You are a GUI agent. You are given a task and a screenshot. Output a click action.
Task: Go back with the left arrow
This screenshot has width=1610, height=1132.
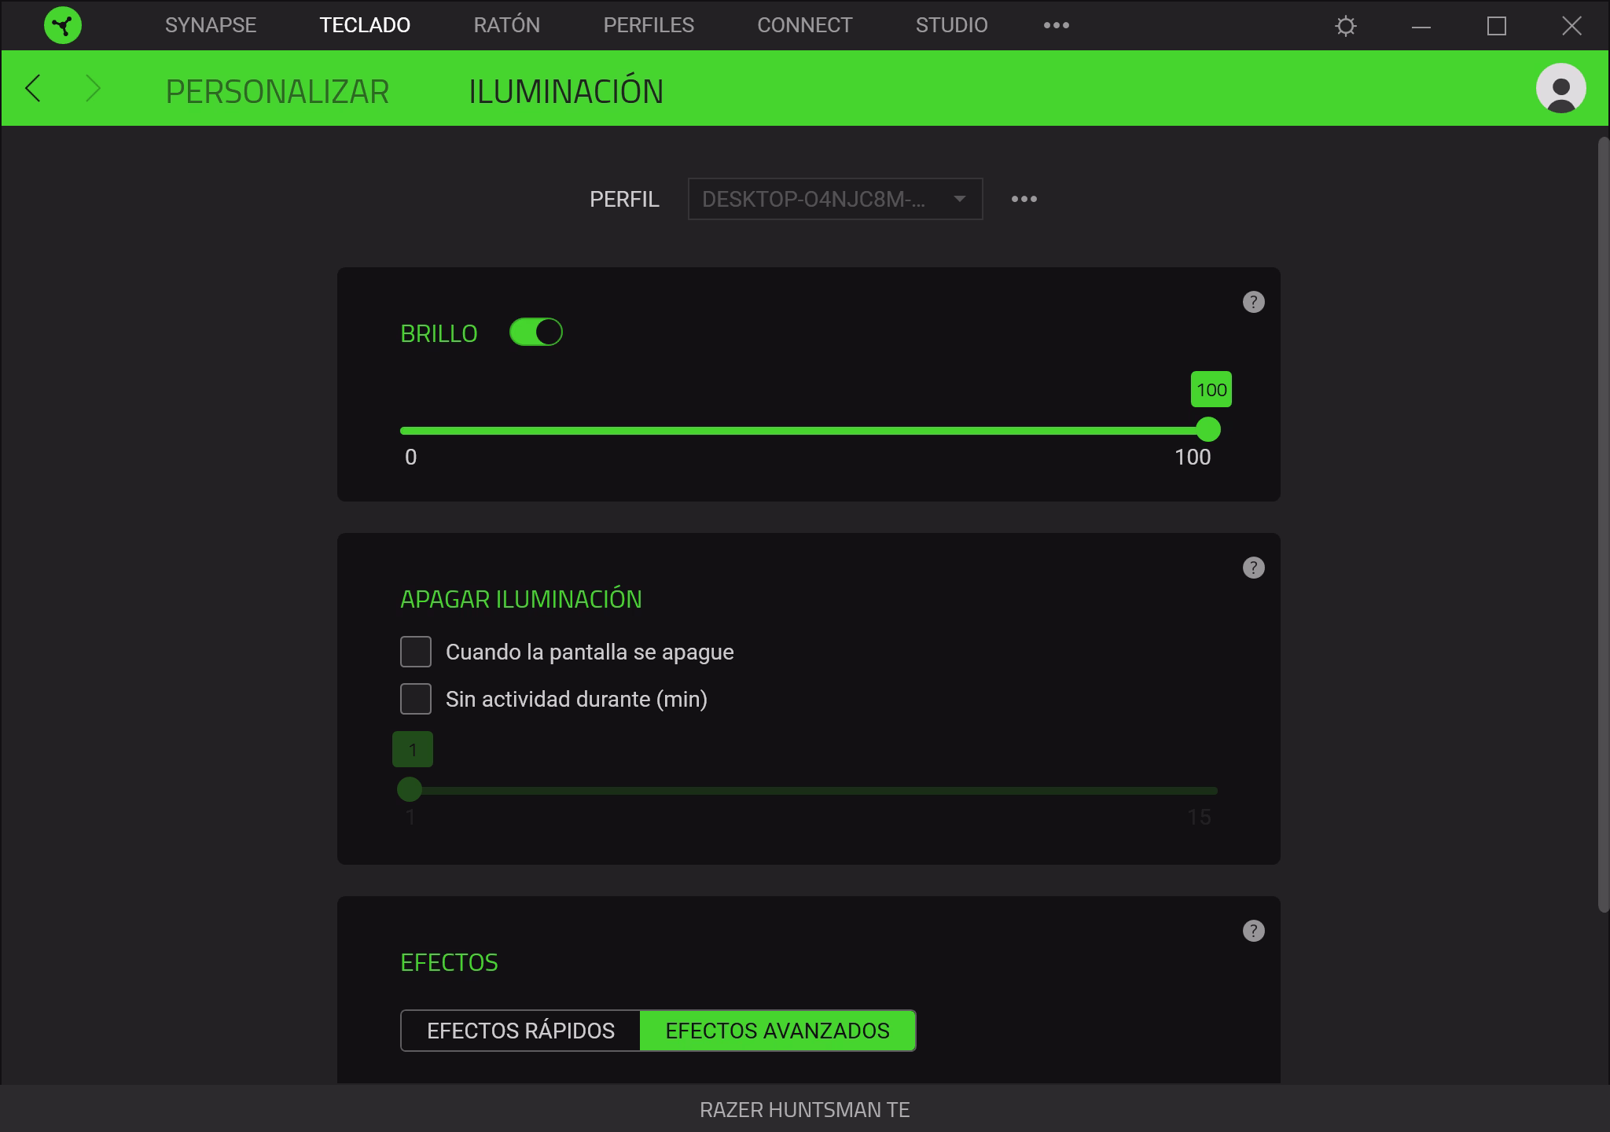point(33,88)
